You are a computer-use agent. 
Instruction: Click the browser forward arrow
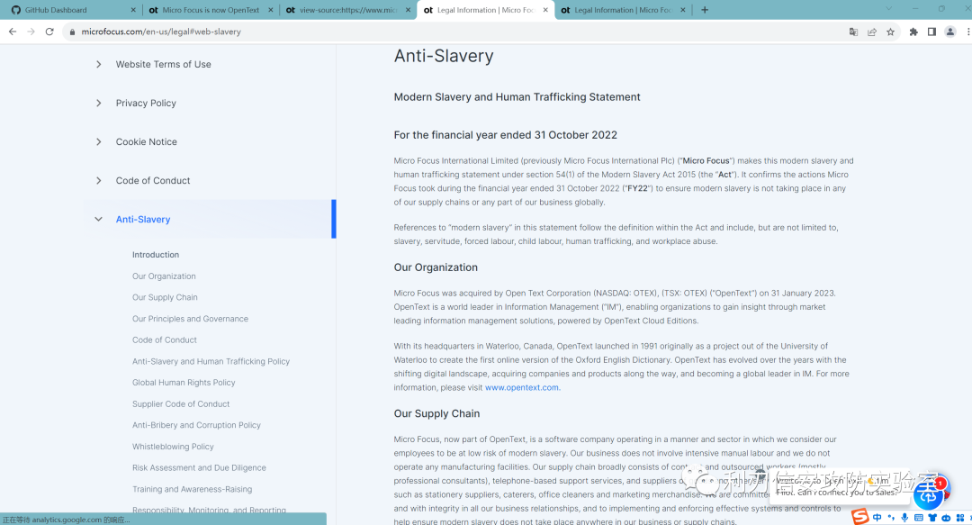click(31, 32)
